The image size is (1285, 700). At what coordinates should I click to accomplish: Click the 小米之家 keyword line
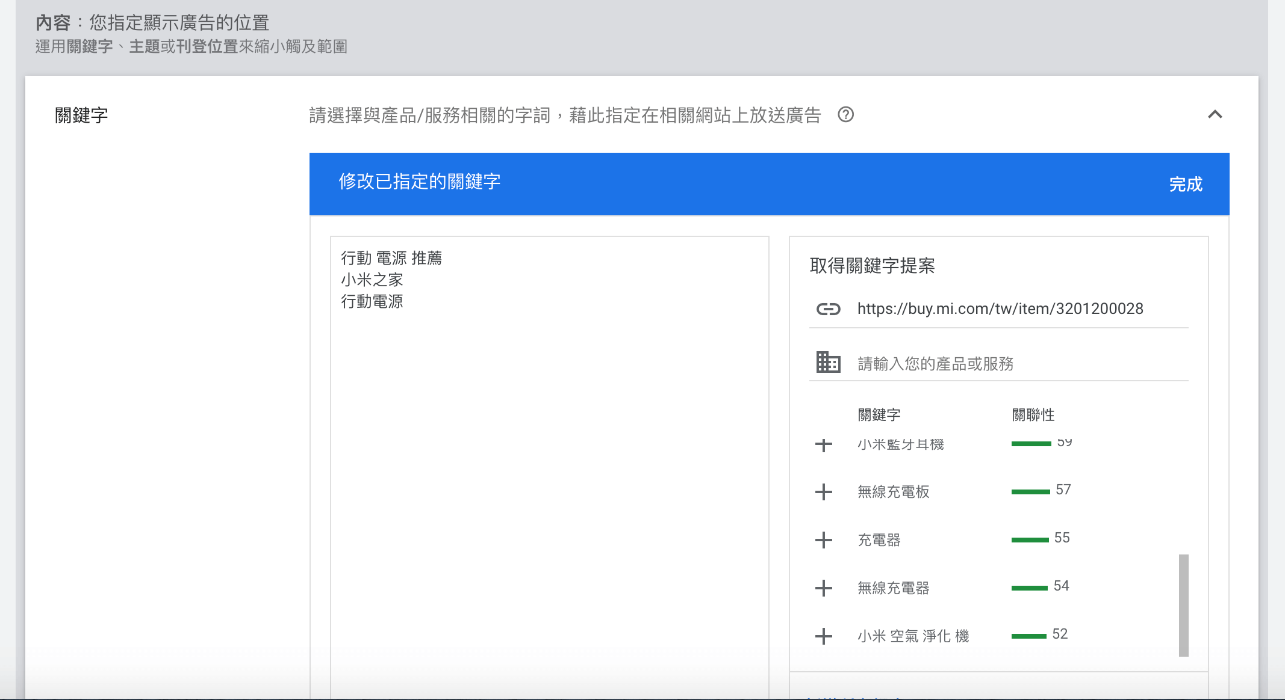[372, 280]
